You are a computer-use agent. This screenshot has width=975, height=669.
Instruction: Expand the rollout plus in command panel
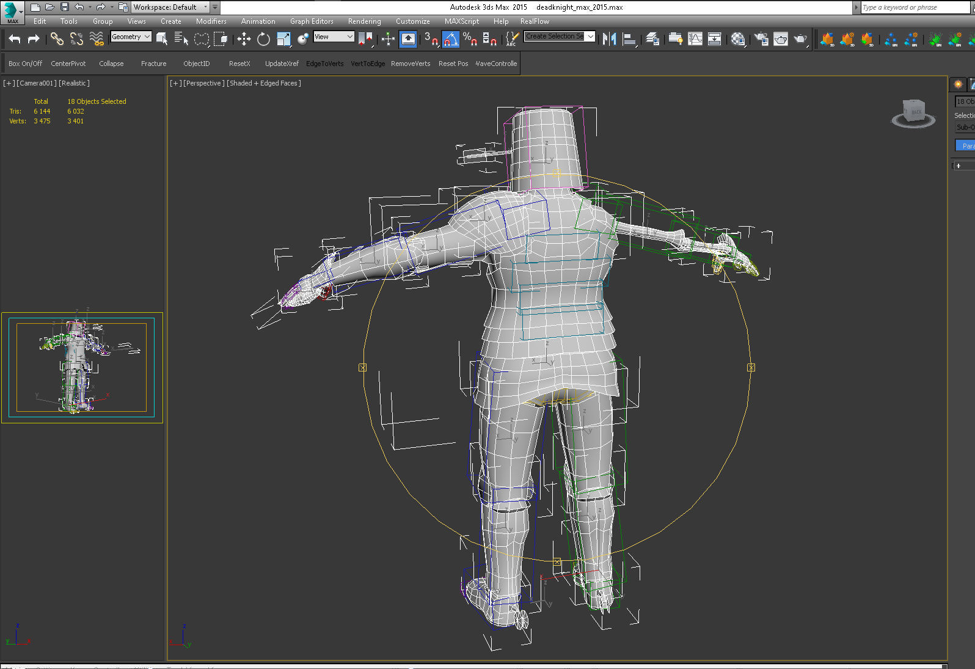959,166
